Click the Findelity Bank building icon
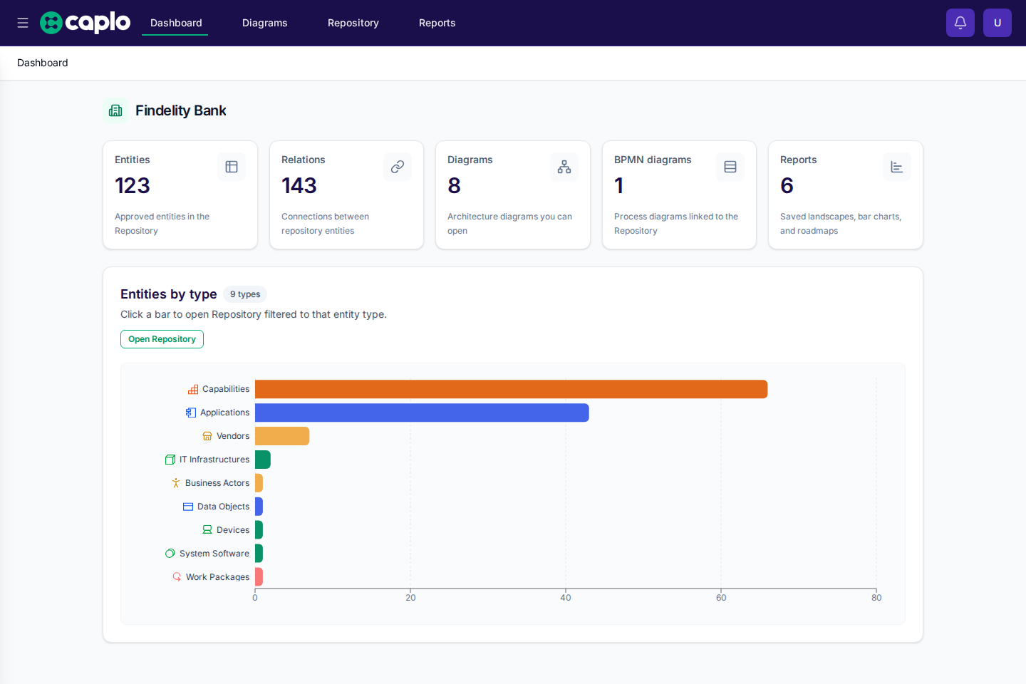This screenshot has height=684, width=1026. 115,110
